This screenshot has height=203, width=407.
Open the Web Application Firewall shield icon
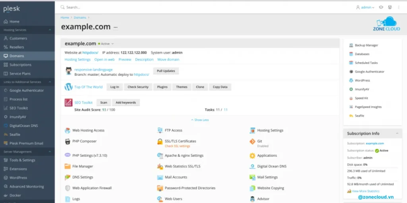tap(68, 188)
